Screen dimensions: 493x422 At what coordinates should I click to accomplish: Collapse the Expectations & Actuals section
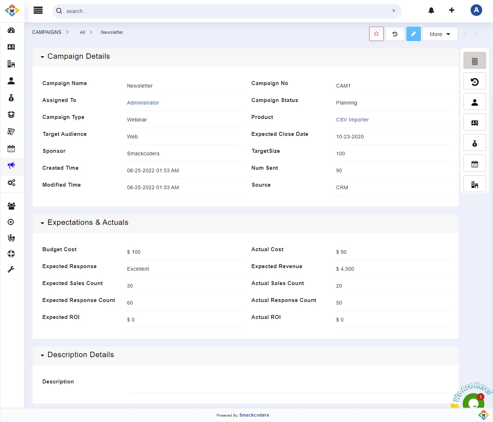[43, 223]
